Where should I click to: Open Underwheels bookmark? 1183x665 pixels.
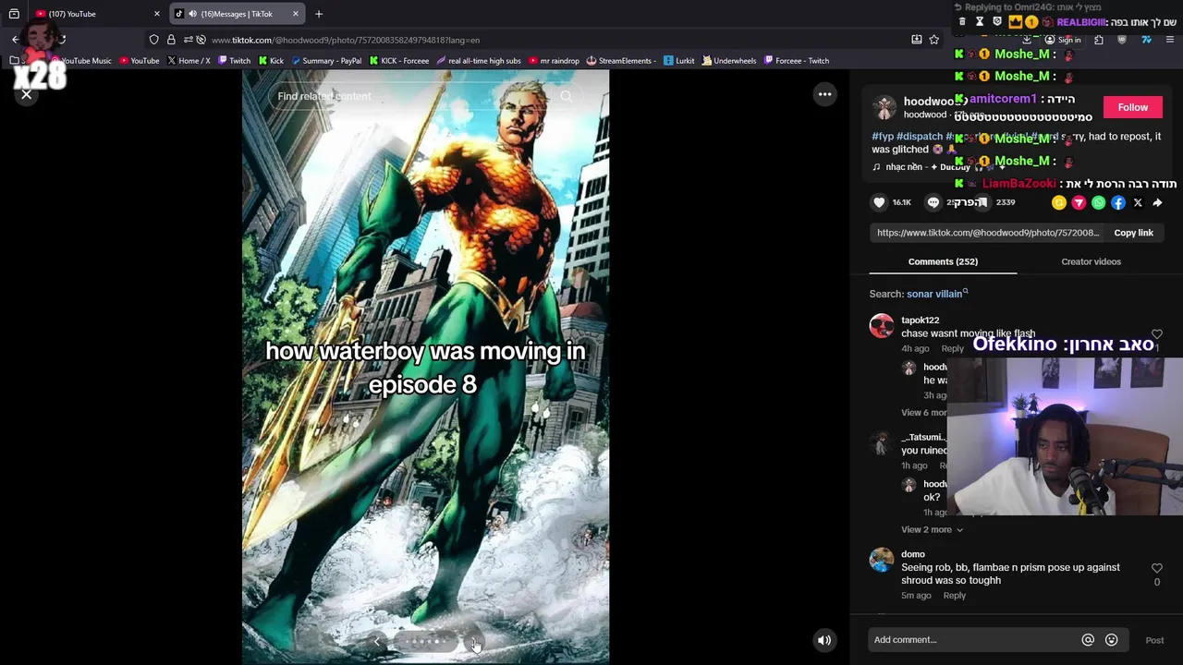[729, 61]
